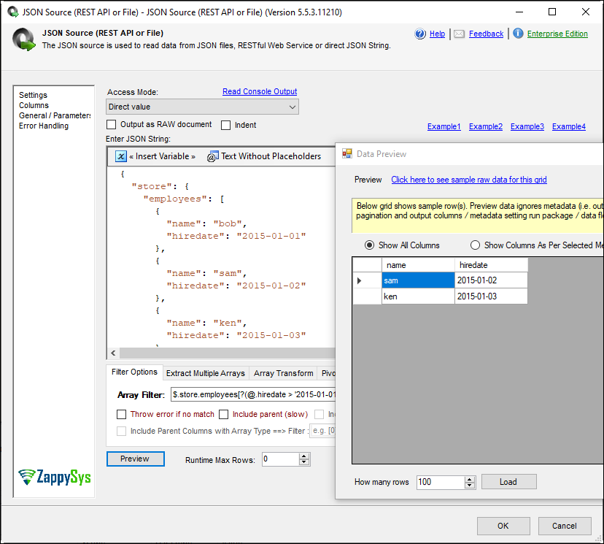
Task: Select Show All Columns radio button
Action: point(369,245)
